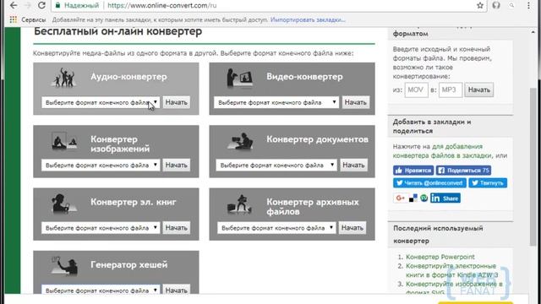Open archive converter format dropdown
Viewport: 541px width, 304px height.
[276, 228]
